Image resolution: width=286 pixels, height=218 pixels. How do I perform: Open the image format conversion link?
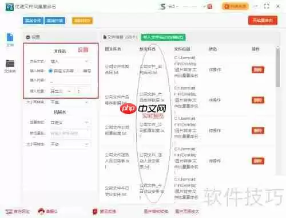coord(156,211)
